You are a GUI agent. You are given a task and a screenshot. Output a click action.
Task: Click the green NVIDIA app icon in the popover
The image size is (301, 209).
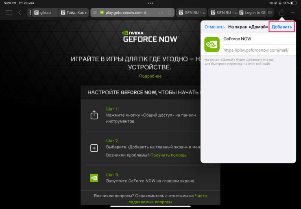[x=212, y=45]
